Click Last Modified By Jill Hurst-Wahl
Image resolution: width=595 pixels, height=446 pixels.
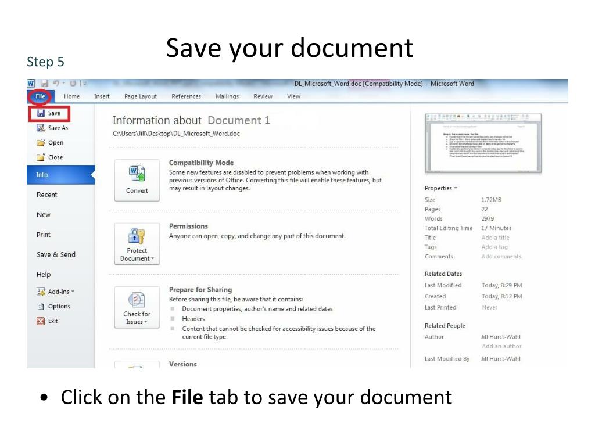[501, 359]
